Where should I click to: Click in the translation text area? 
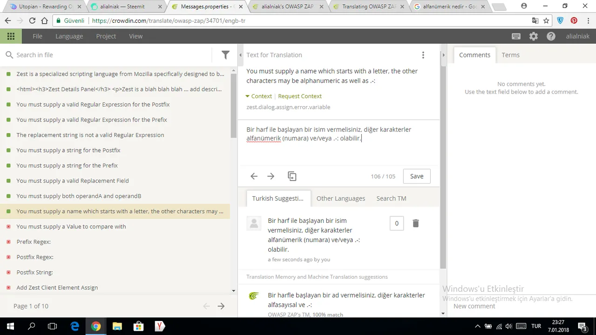(339, 142)
